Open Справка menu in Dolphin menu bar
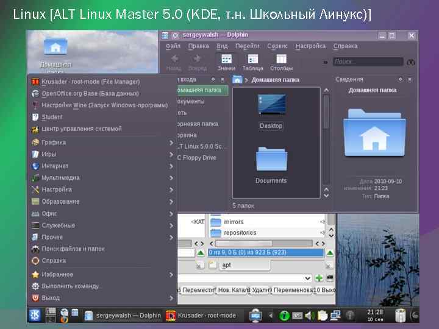The image size is (439, 329). tap(345, 46)
